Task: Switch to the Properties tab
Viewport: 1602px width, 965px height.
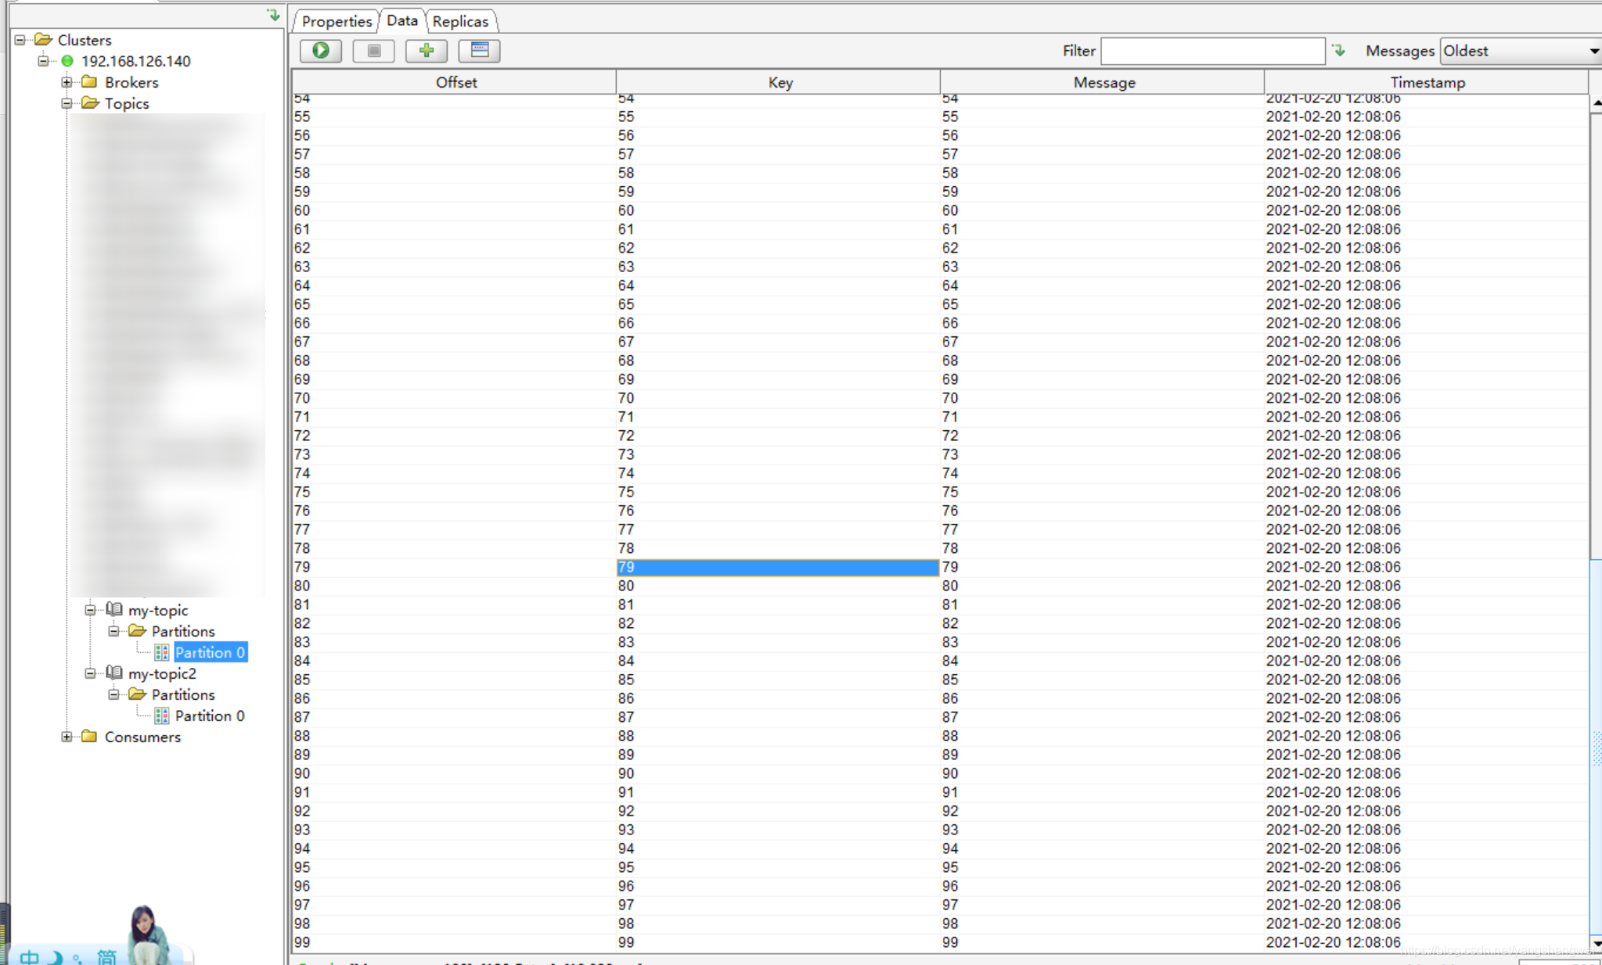Action: coord(337,21)
